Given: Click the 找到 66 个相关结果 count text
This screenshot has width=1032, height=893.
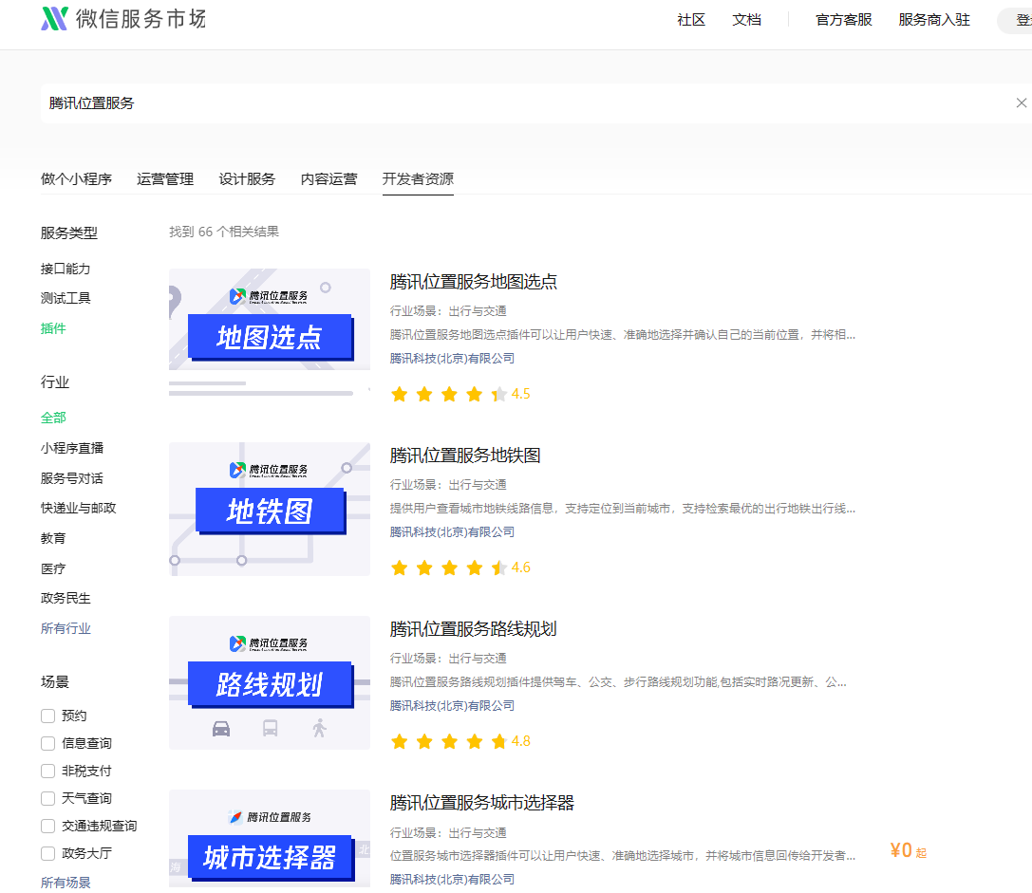Looking at the screenshot, I should point(224,232).
